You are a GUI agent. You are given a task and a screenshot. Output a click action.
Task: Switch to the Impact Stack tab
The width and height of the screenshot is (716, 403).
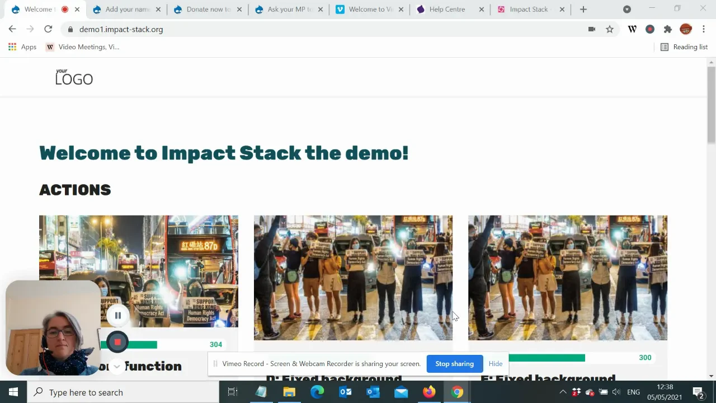pos(530,9)
